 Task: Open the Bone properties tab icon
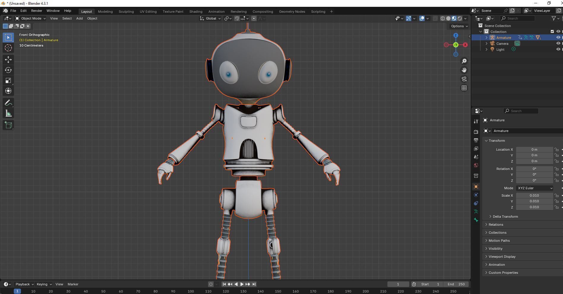point(476,220)
